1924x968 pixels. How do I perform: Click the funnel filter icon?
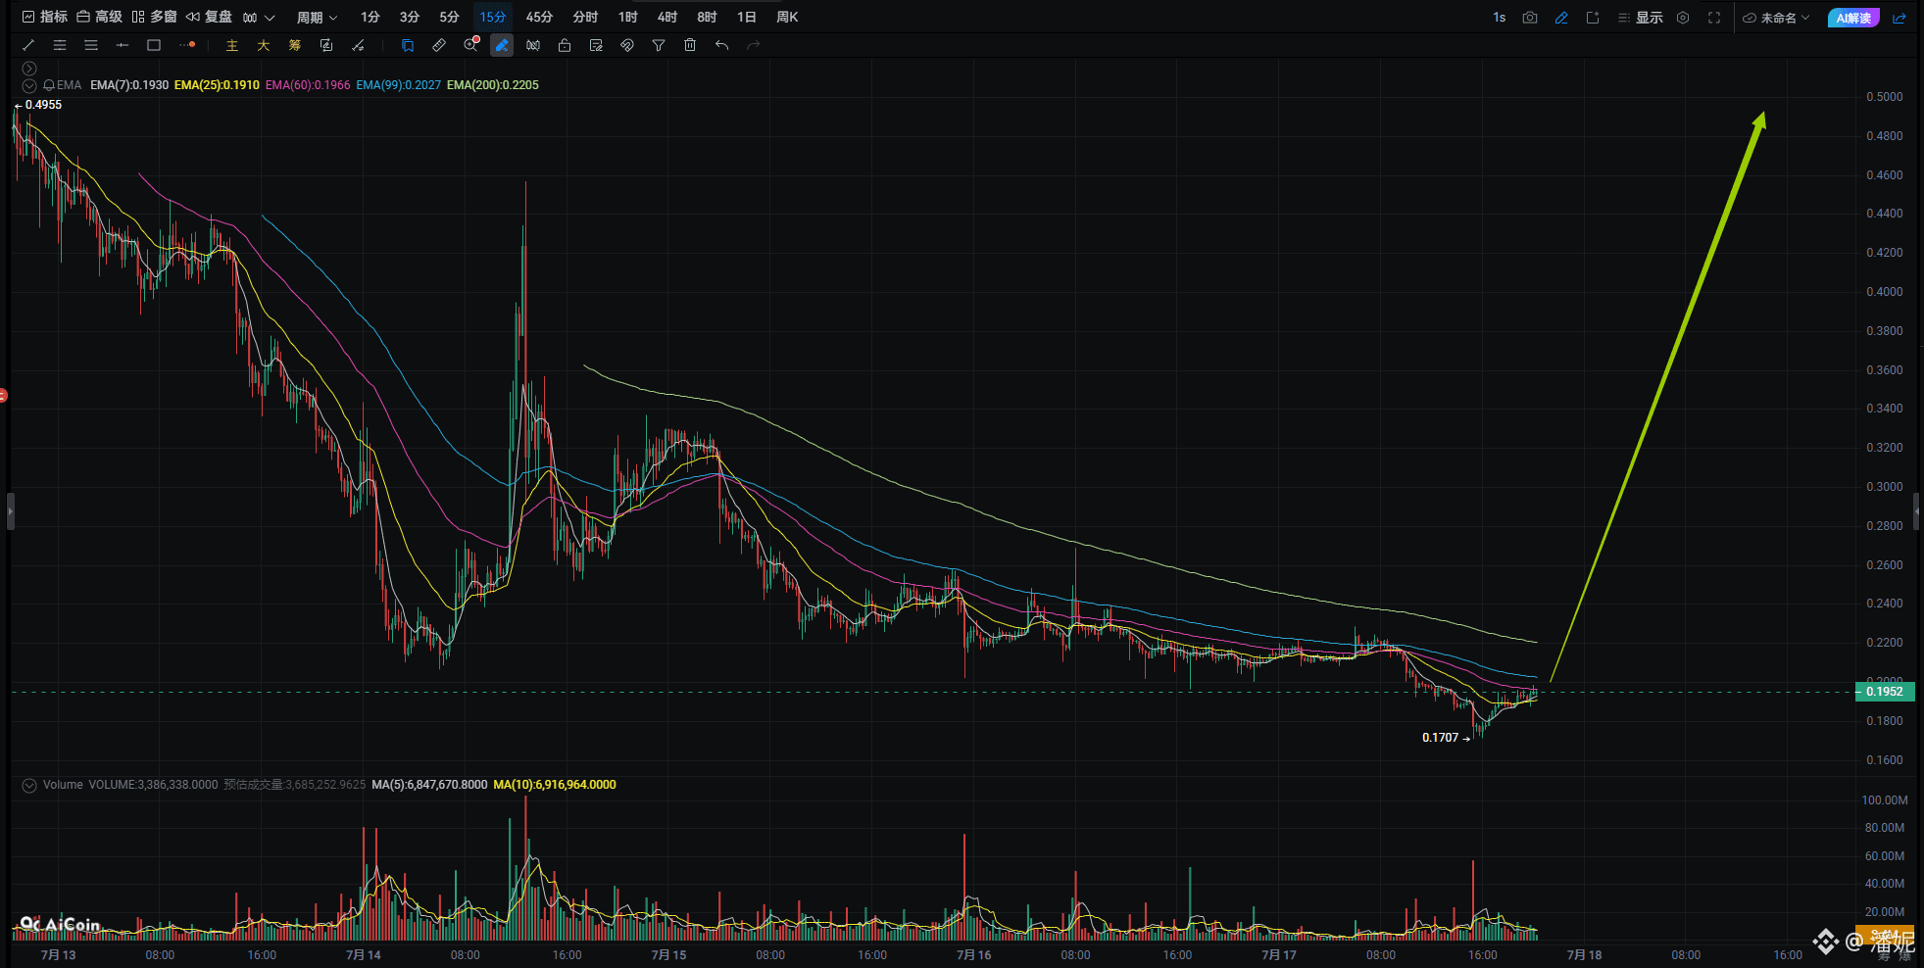[659, 45]
